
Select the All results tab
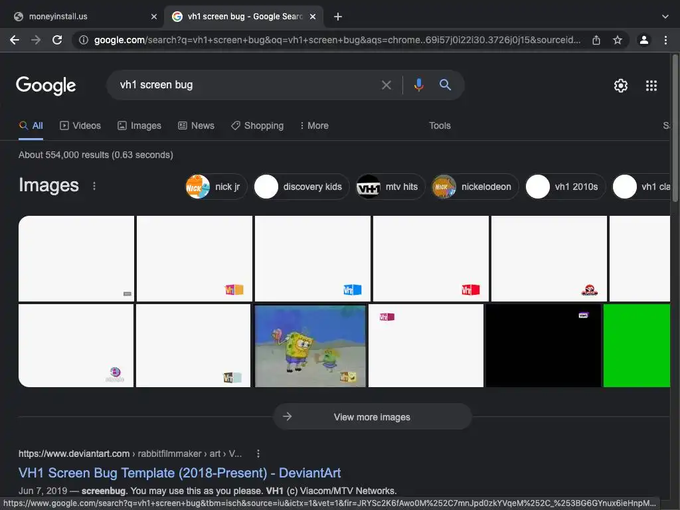[31, 126]
